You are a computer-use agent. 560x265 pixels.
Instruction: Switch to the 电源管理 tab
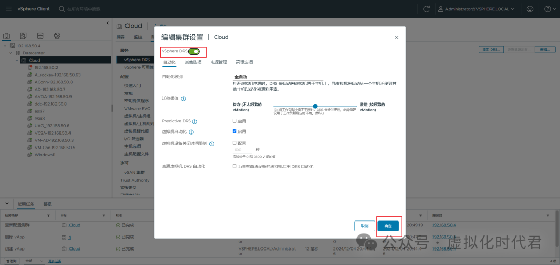click(219, 62)
